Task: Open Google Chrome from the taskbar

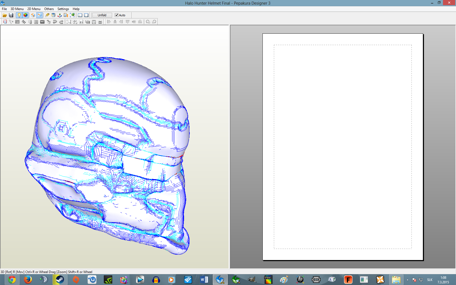Action: [x=12, y=280]
